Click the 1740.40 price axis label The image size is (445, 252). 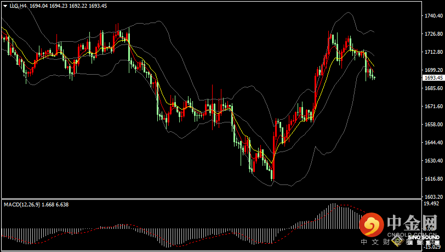click(x=433, y=15)
